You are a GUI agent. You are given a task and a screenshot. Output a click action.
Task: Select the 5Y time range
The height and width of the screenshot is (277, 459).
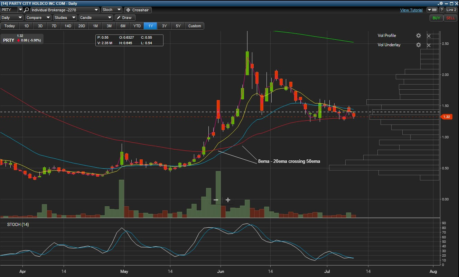coord(178,26)
